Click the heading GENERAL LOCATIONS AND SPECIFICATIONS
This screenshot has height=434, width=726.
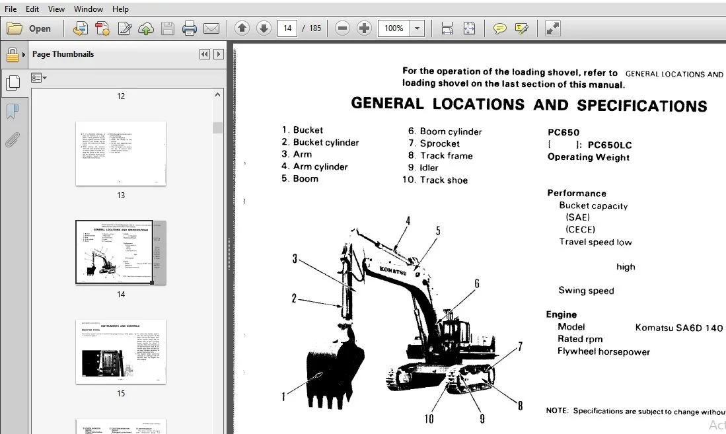click(528, 104)
